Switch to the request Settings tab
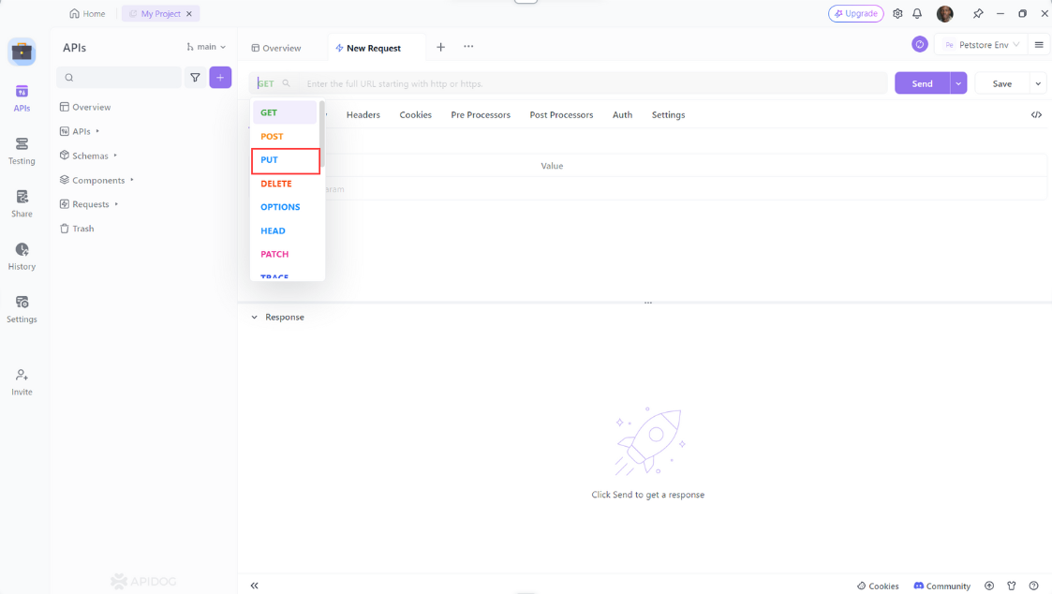Viewport: 1052px width, 594px height. pyautogui.click(x=668, y=115)
